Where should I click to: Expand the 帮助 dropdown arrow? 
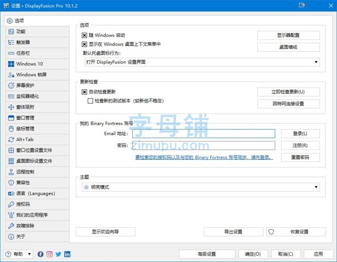(30, 254)
